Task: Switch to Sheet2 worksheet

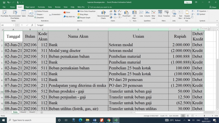Action: coord(23,112)
